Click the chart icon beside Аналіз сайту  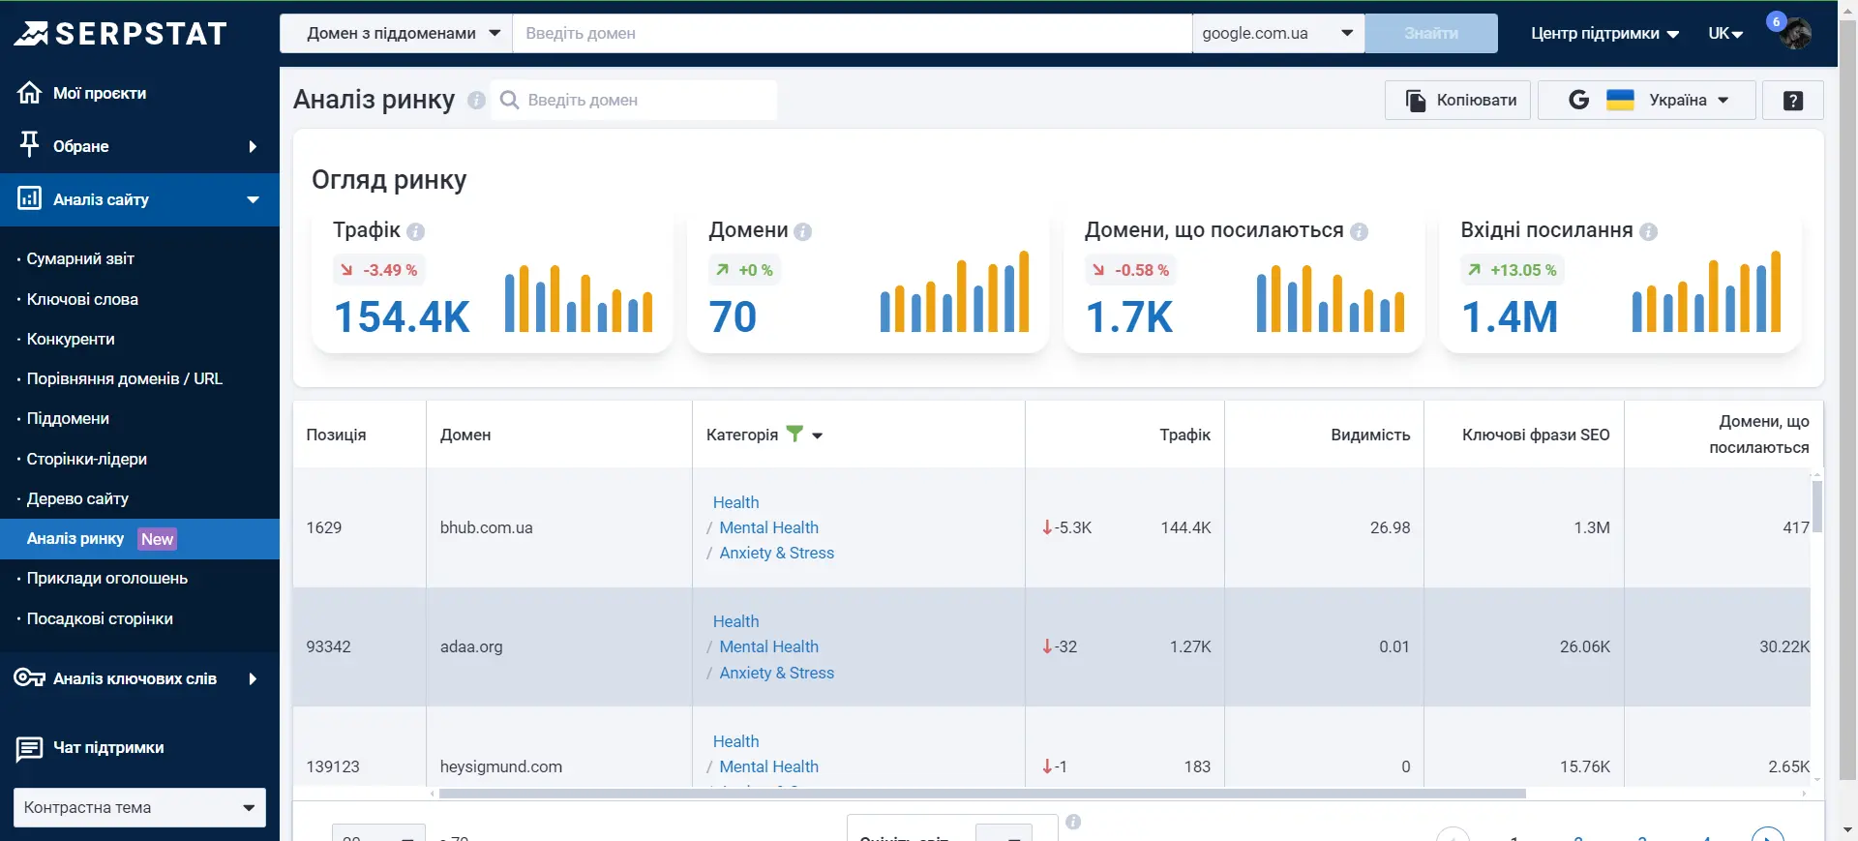pyautogui.click(x=30, y=198)
